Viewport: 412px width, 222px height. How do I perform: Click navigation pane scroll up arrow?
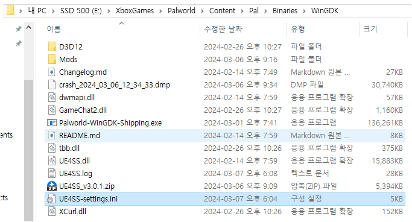point(29,27)
